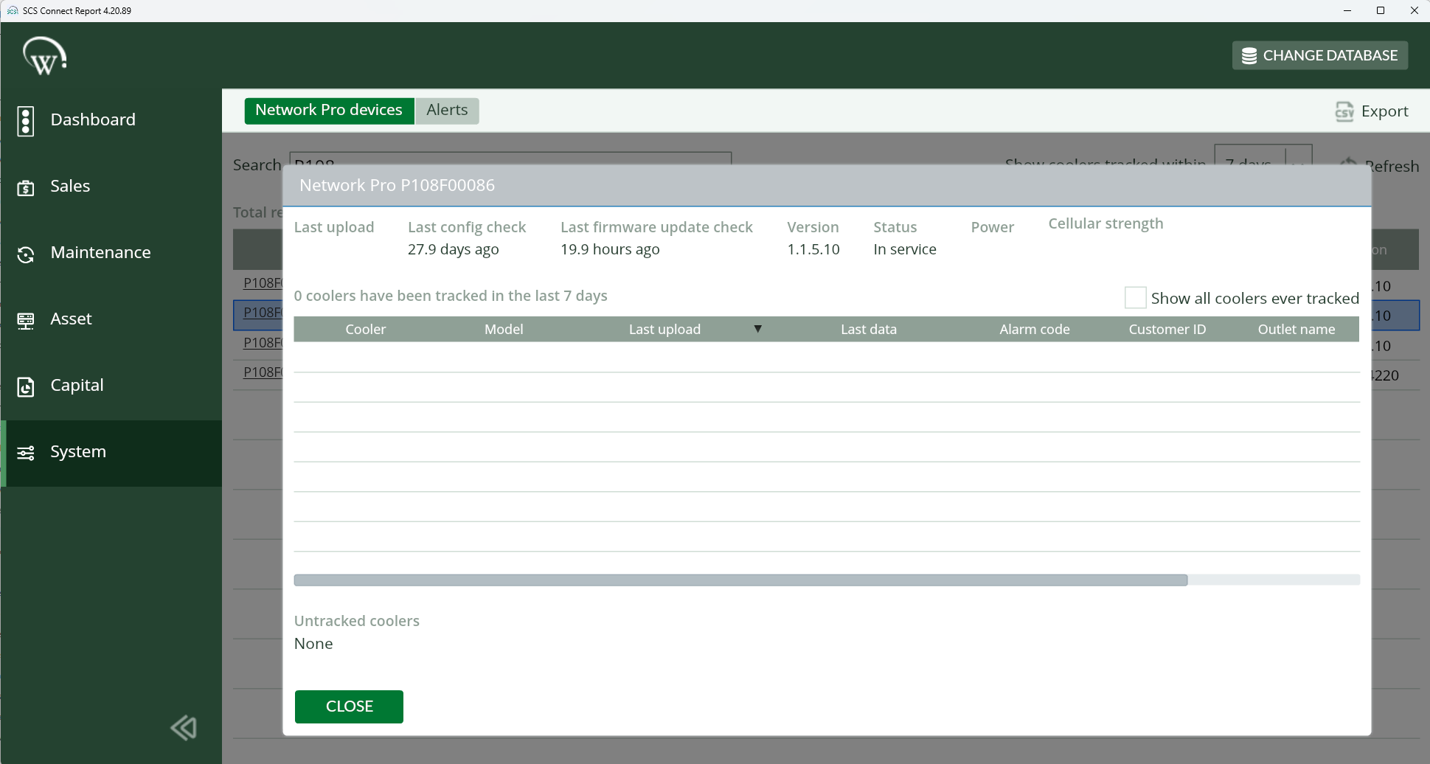Viewport: 1430px width, 764px height.
Task: Select the Network Pro devices tab
Action: tap(329, 111)
